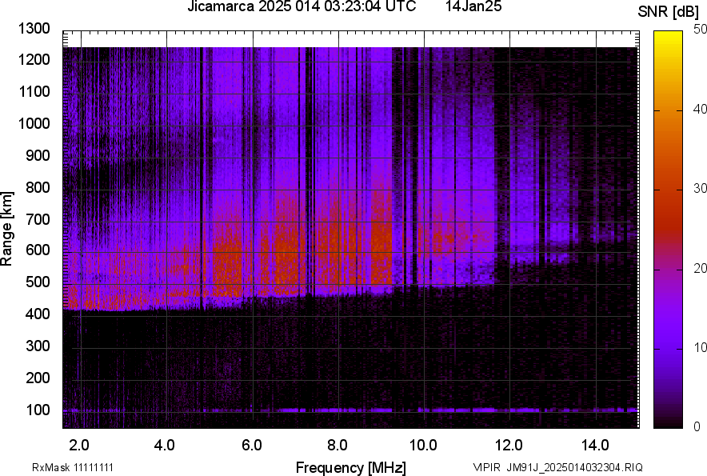Click the SNR color scale bar

pyautogui.click(x=669, y=230)
